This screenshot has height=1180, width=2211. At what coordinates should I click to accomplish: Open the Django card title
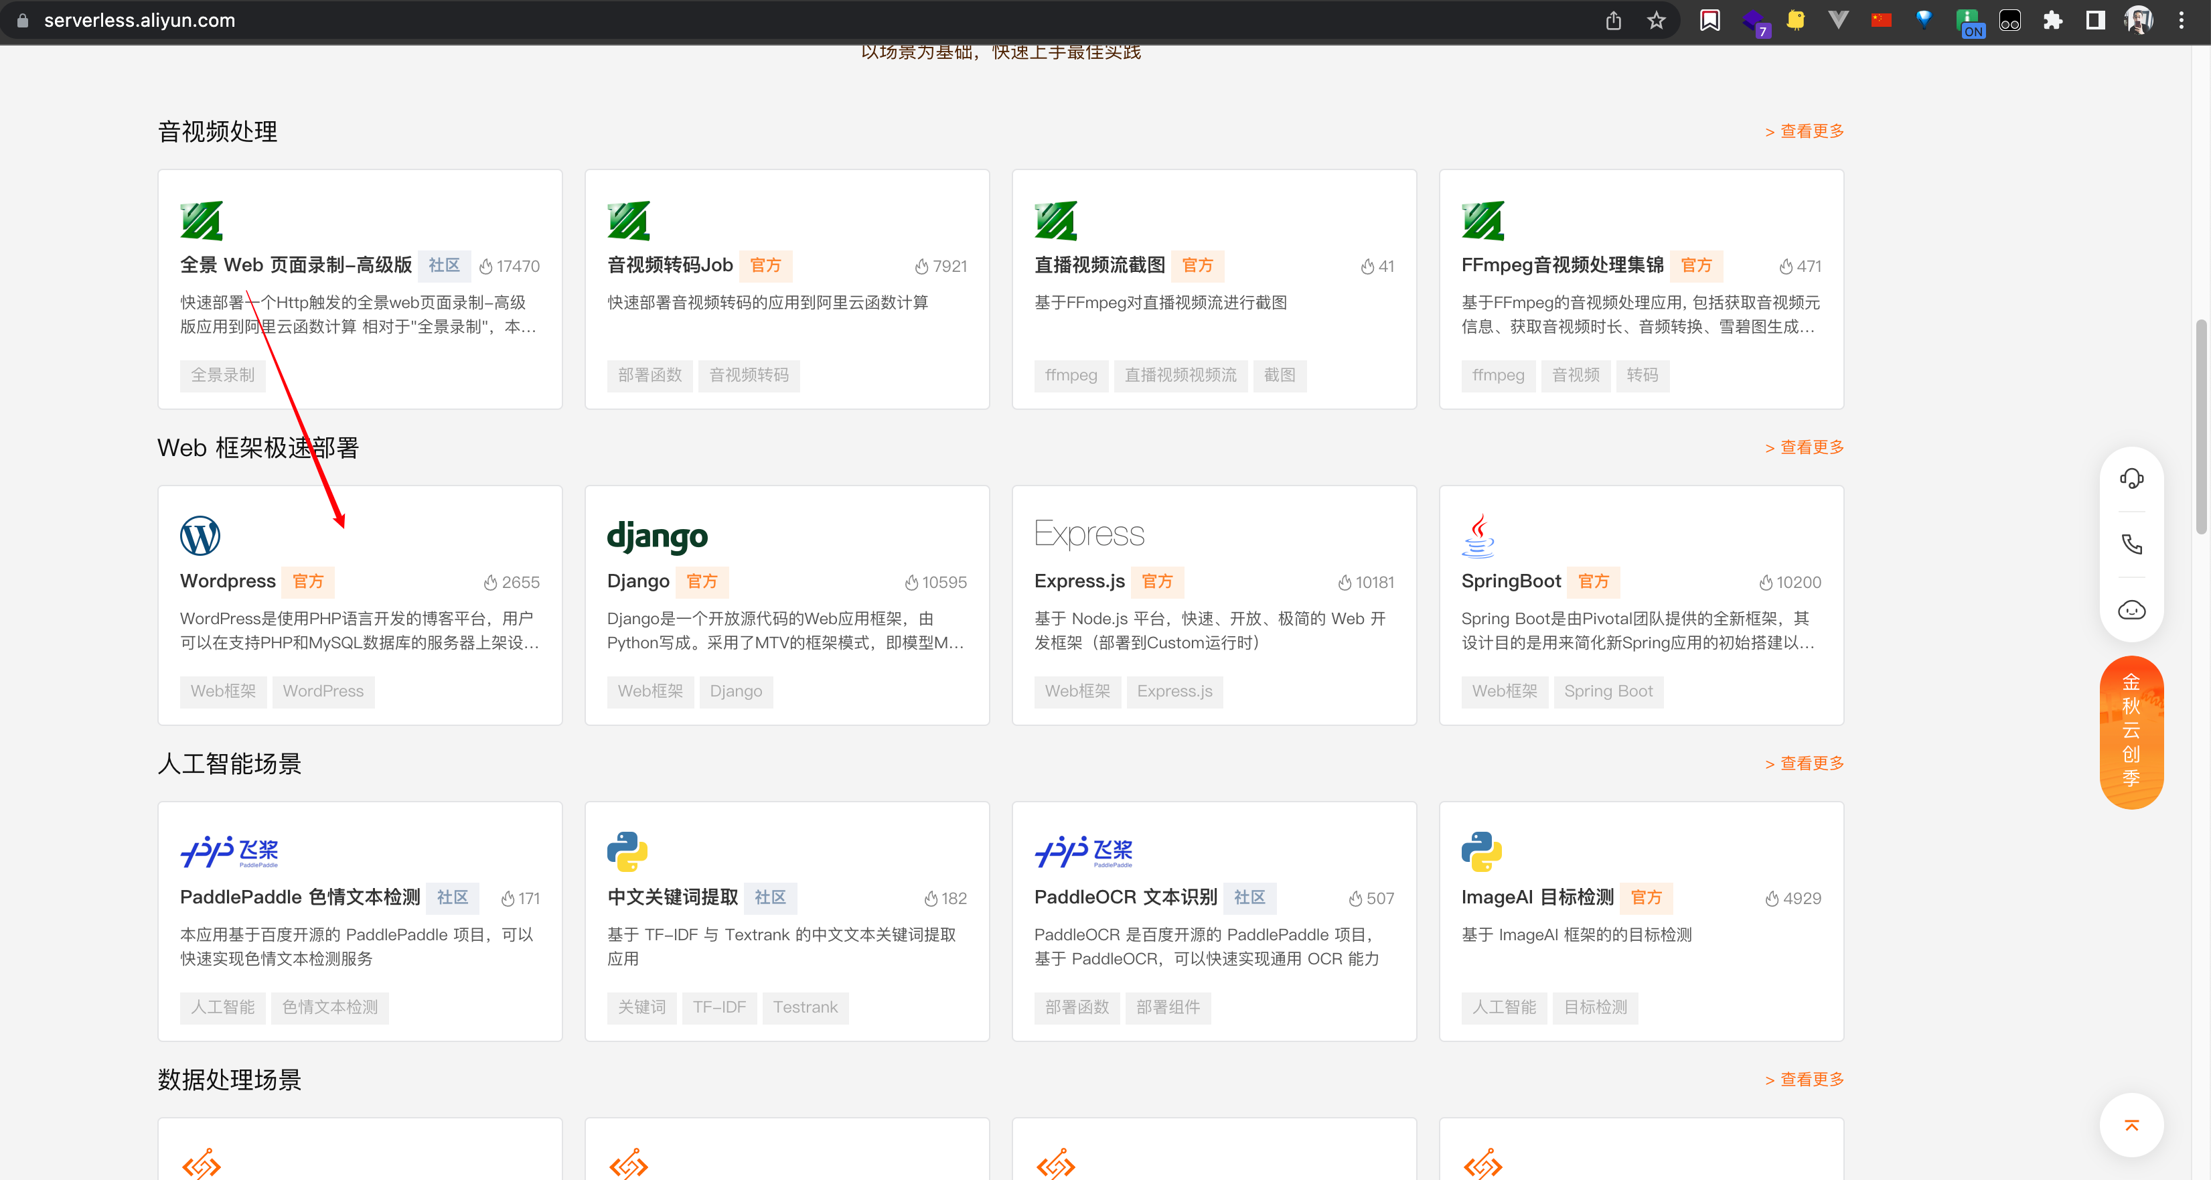(x=637, y=581)
